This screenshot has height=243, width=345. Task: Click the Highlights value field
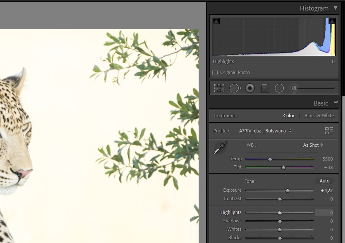pos(324,213)
